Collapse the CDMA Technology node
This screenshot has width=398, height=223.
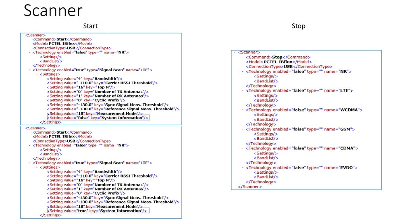[x=243, y=148]
